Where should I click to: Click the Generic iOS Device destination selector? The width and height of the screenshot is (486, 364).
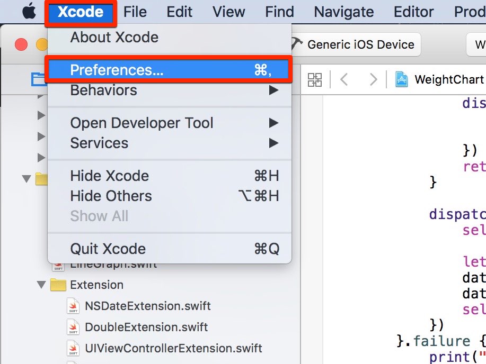[x=356, y=44]
